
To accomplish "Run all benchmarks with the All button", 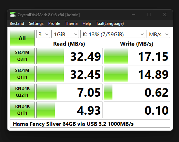I will click(x=22, y=38).
